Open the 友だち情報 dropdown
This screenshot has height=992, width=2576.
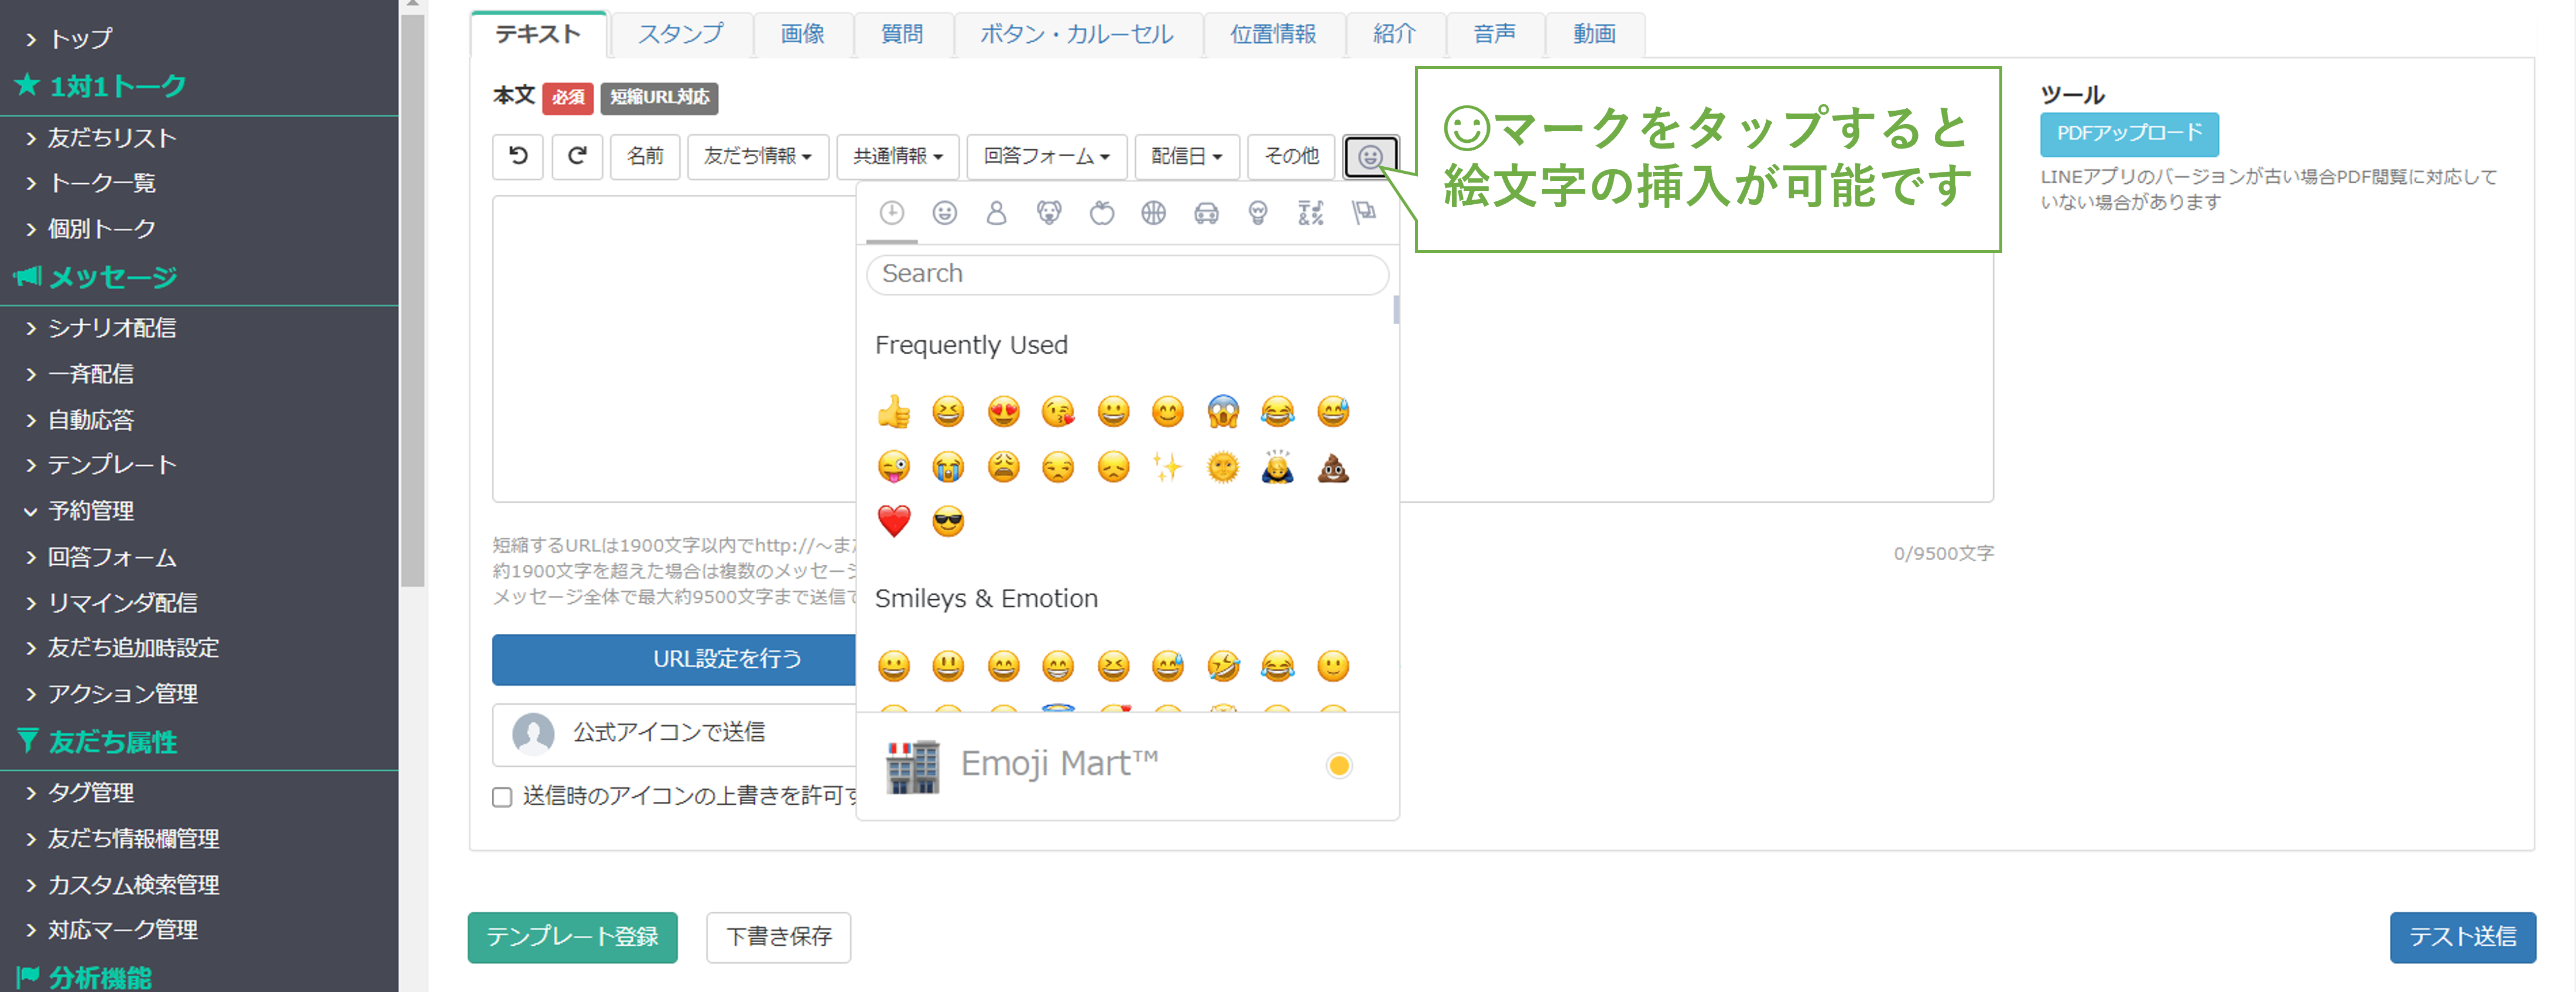757,157
